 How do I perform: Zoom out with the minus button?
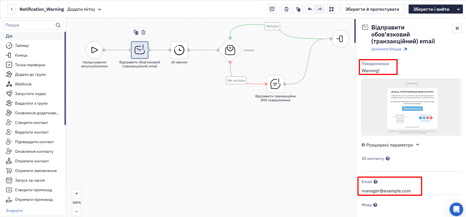click(77, 212)
